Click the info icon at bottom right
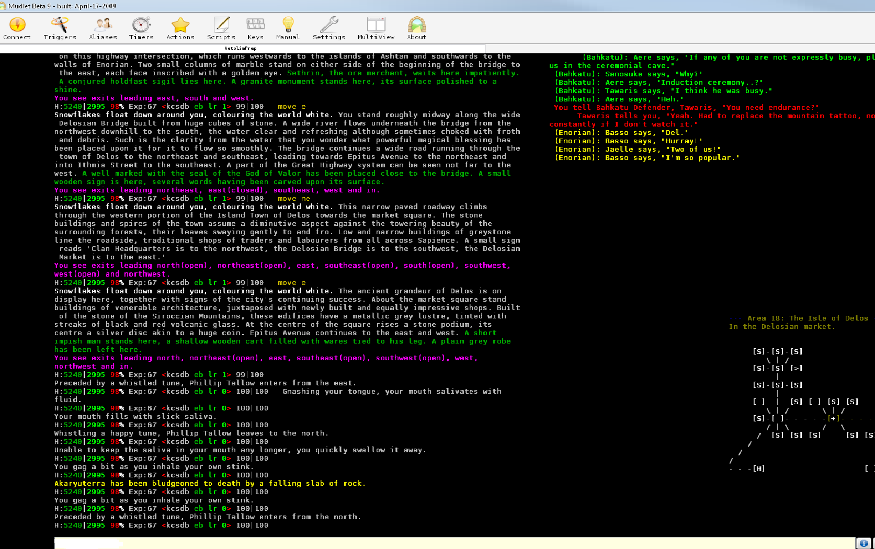The height and width of the screenshot is (549, 875). [x=863, y=543]
